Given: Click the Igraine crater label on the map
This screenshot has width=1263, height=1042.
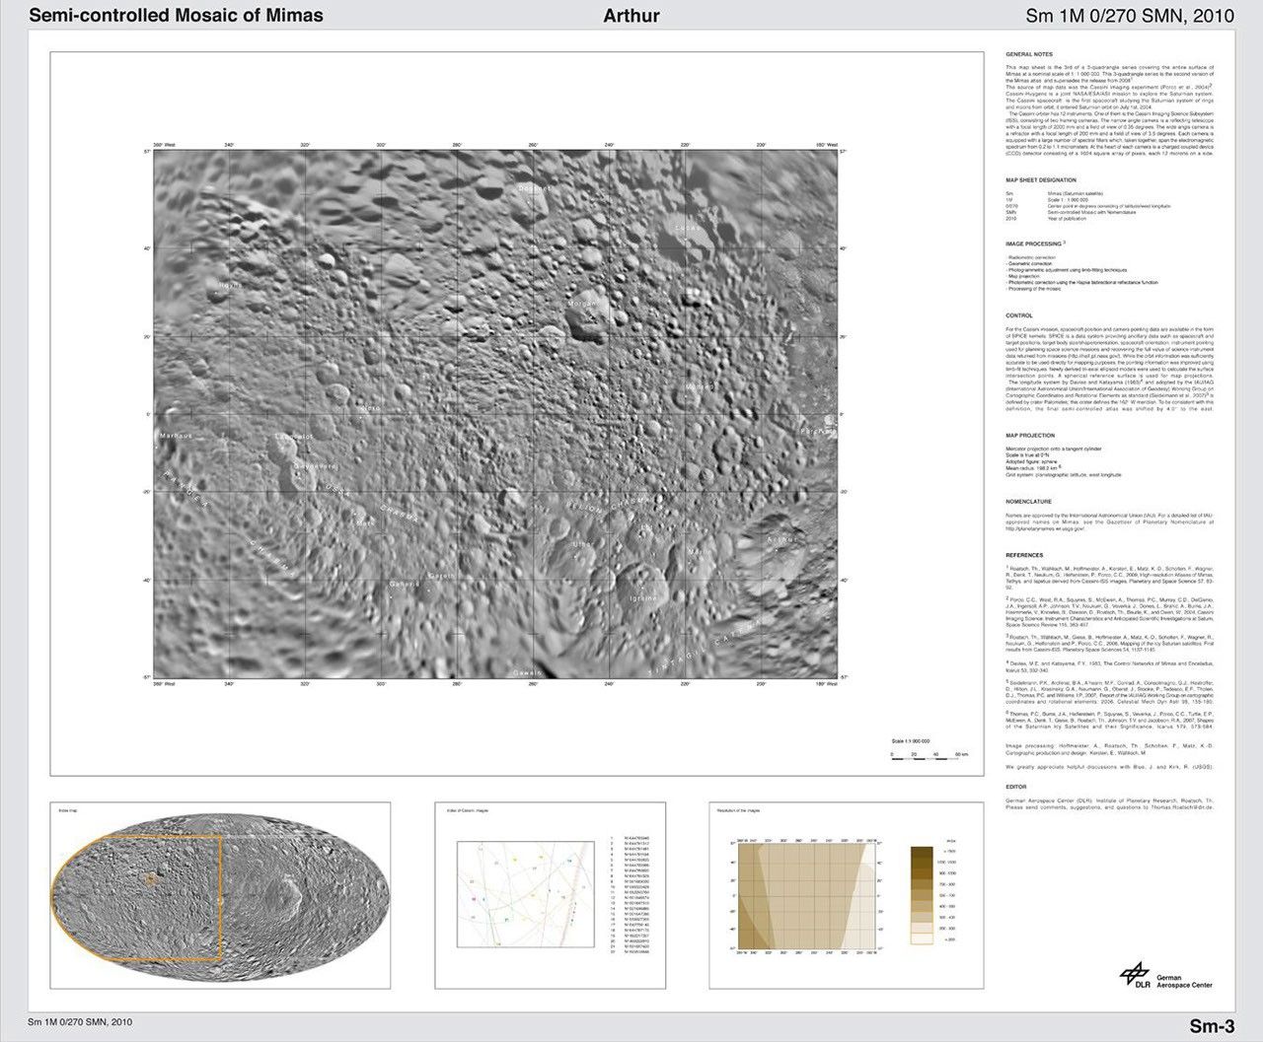Looking at the screenshot, I should pos(643,598).
